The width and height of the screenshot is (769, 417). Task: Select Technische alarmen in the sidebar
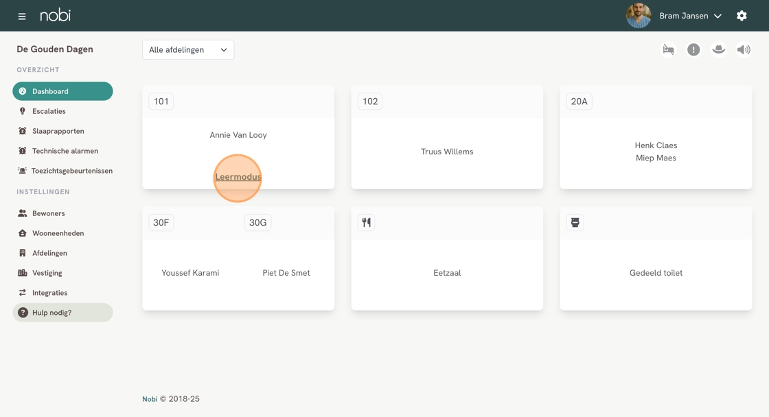tap(65, 151)
